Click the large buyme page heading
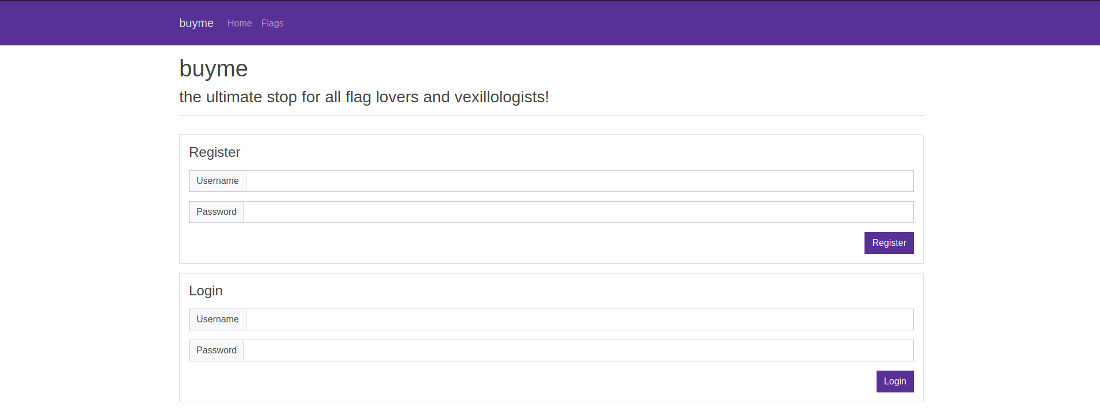This screenshot has height=416, width=1100. 214,69
